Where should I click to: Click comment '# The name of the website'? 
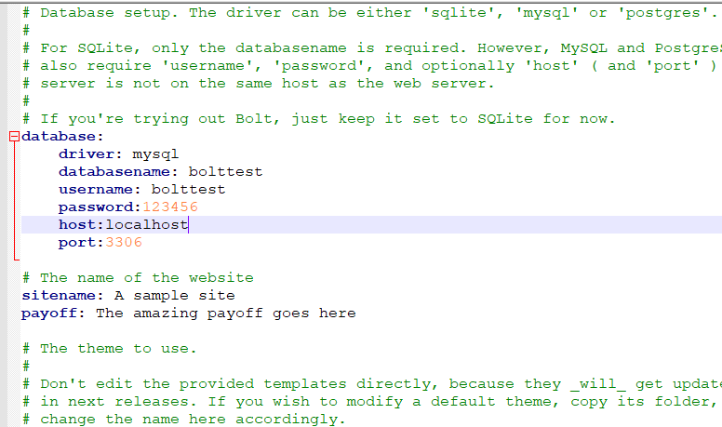pyautogui.click(x=138, y=278)
